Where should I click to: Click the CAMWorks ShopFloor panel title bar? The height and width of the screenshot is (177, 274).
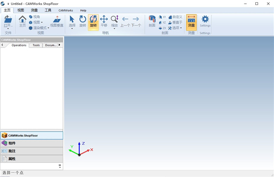32,40
